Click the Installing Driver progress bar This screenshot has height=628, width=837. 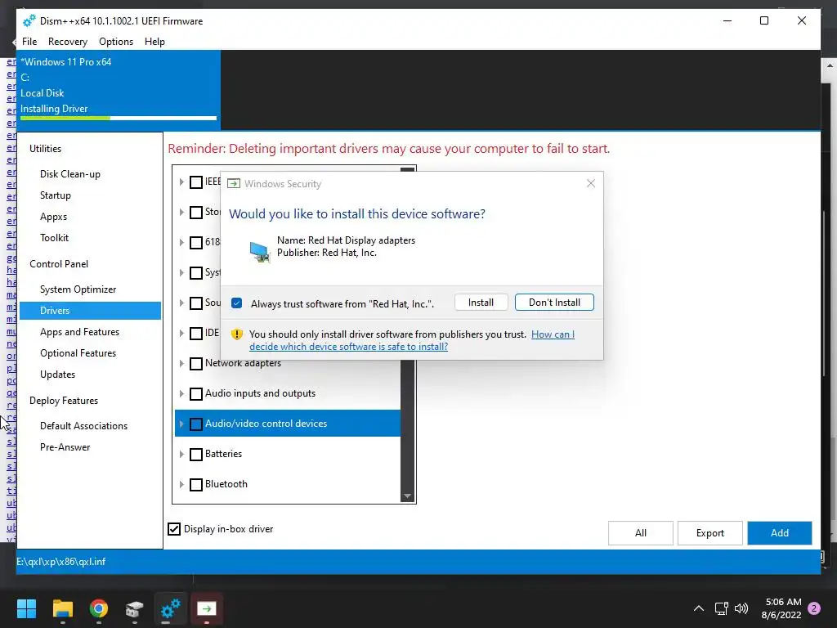(x=119, y=118)
